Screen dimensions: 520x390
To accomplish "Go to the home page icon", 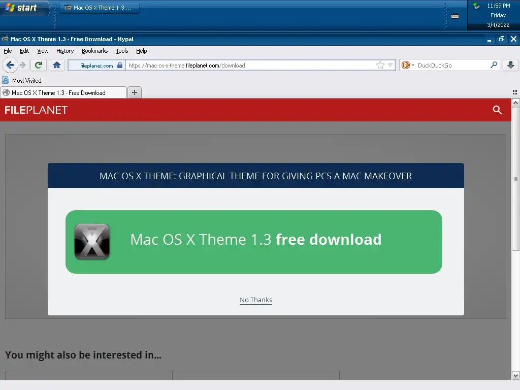I will coord(57,65).
